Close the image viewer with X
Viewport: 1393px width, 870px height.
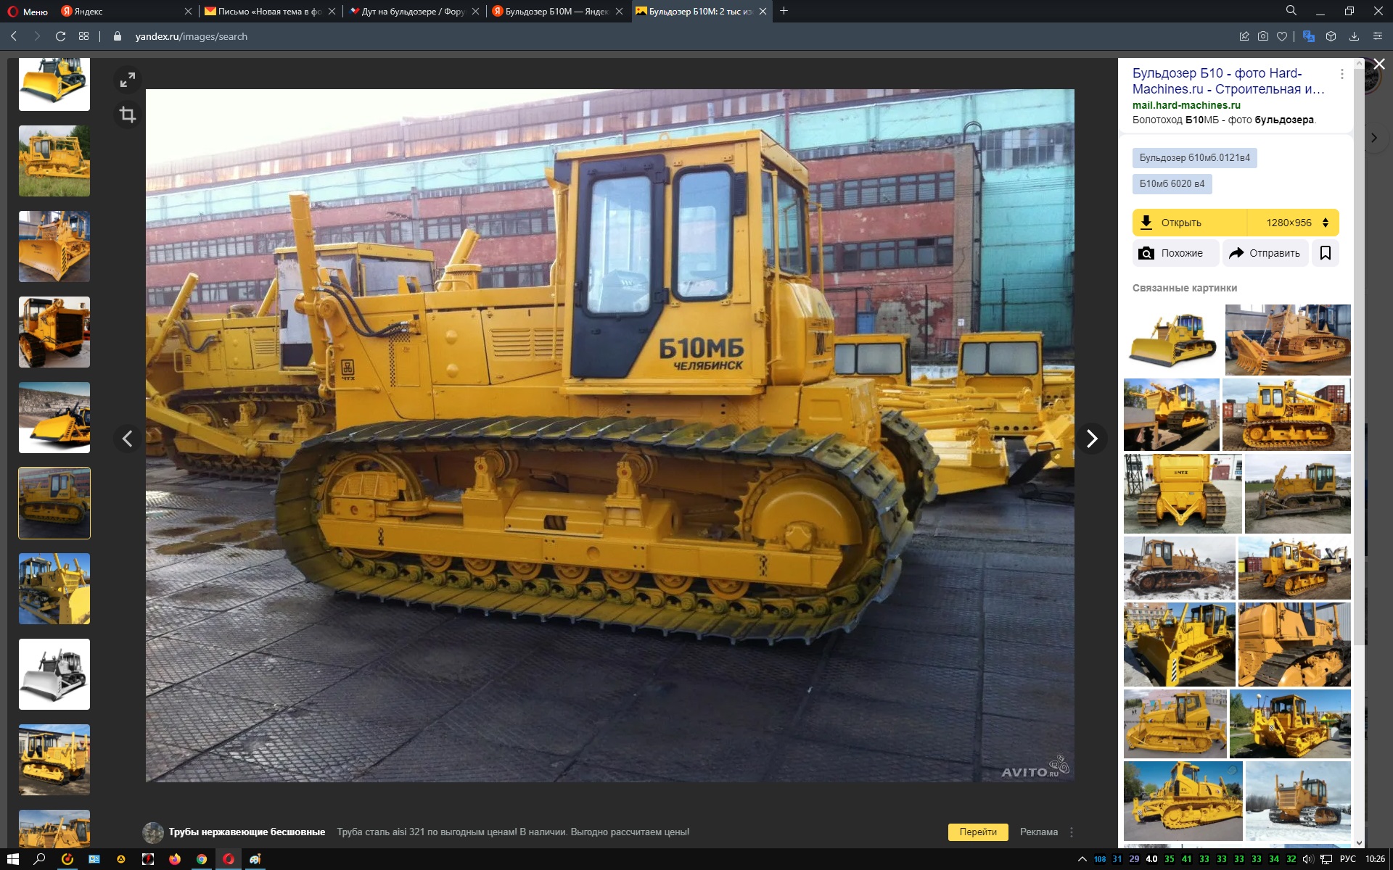pyautogui.click(x=1378, y=65)
